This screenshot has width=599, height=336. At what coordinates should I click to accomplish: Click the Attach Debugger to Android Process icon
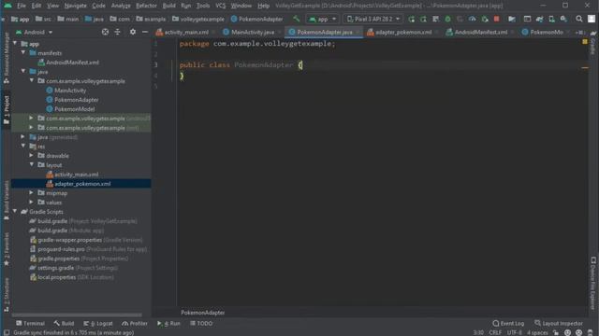pos(485,19)
